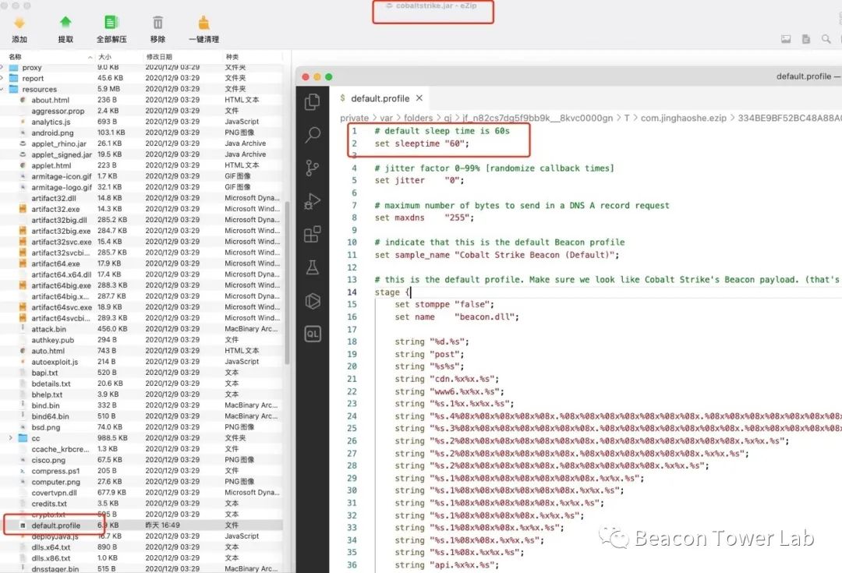The image size is (842, 573).
Task: Click the 一键清理 cleanup broom icon
Action: 203,23
